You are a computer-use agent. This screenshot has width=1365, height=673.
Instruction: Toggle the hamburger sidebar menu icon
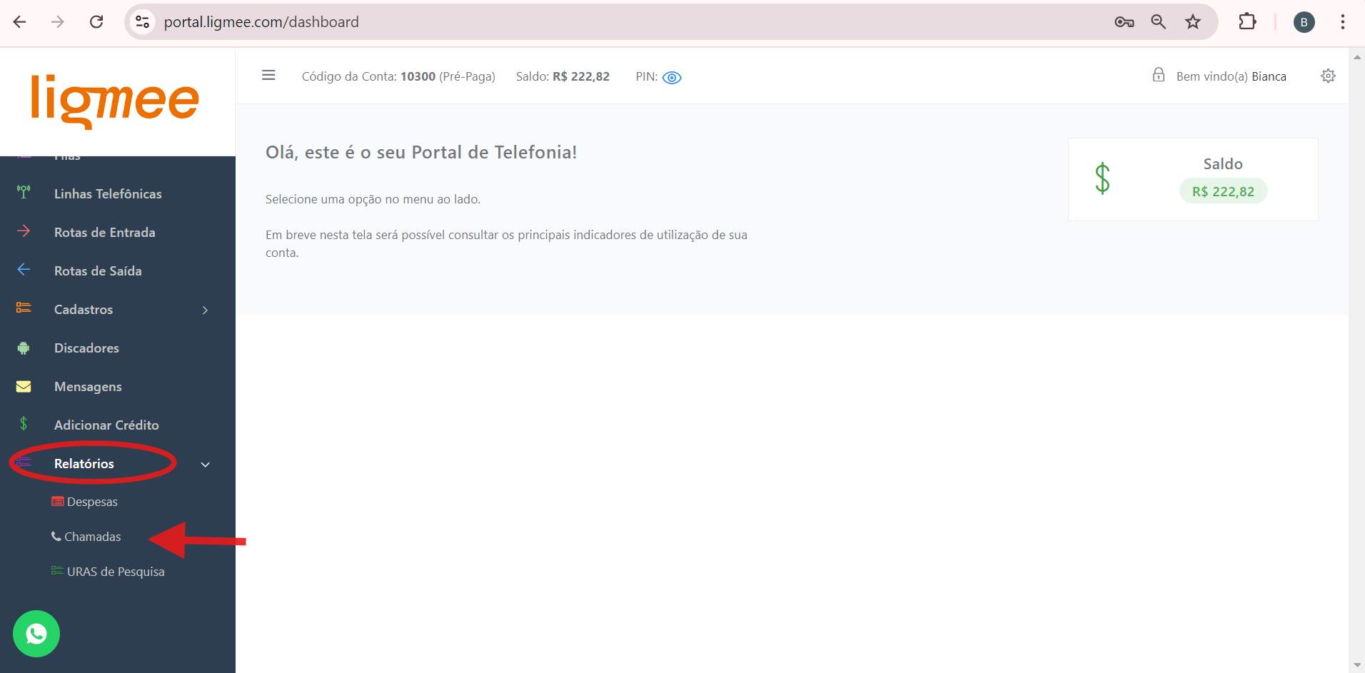click(x=268, y=76)
